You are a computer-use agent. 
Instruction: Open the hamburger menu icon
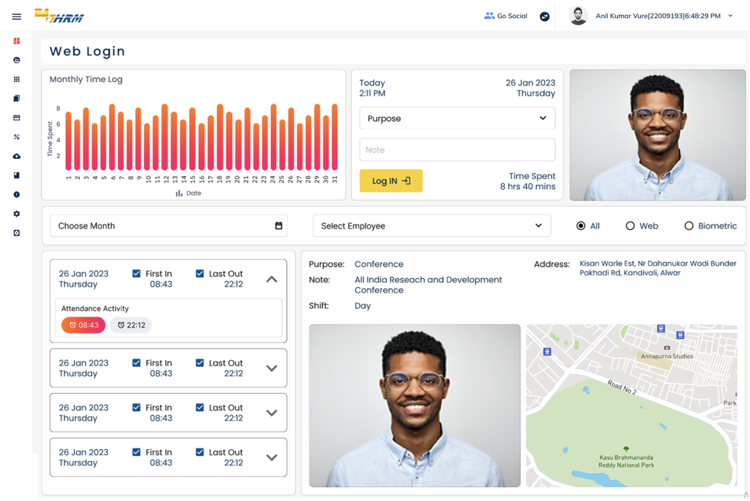(x=16, y=16)
